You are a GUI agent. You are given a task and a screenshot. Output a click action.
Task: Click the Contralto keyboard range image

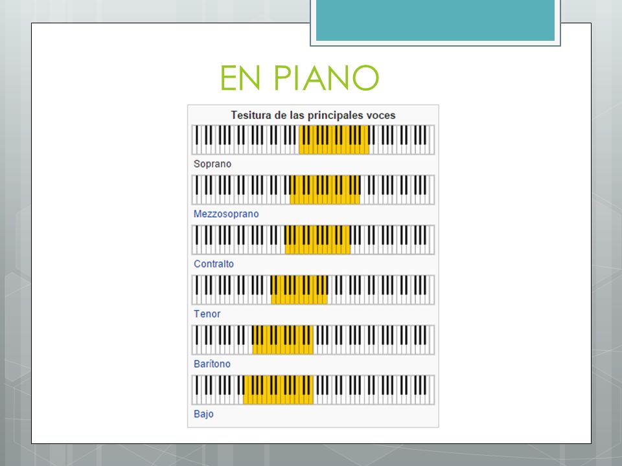pos(313,239)
